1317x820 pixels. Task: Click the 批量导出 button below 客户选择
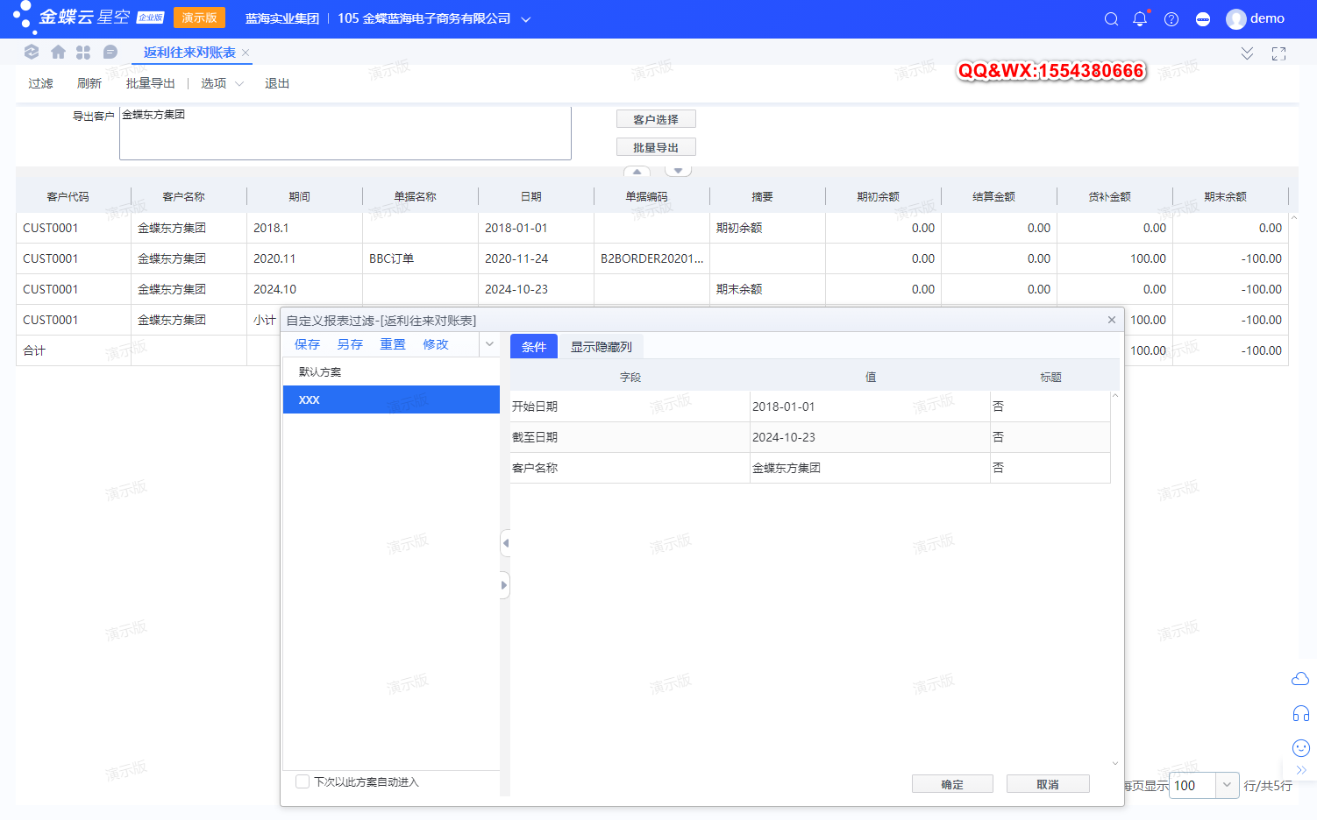656,147
